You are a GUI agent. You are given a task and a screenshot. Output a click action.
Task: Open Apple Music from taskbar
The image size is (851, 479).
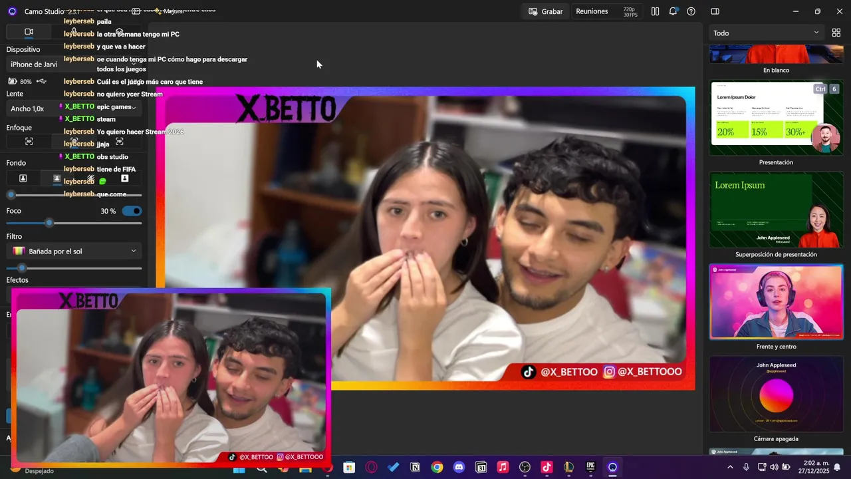point(503,467)
